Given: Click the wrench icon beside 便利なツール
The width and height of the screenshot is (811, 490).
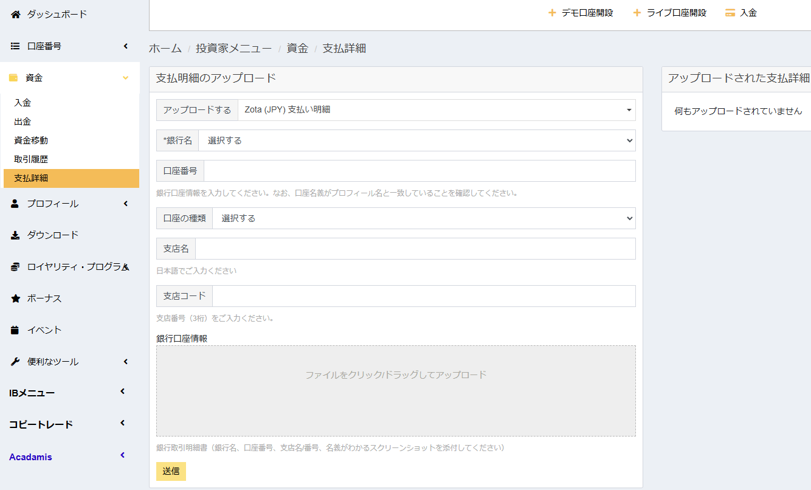Looking at the screenshot, I should point(15,362).
